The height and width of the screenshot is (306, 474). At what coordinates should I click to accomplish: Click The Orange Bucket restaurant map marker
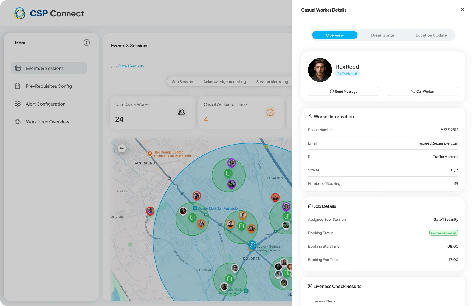[x=150, y=154]
